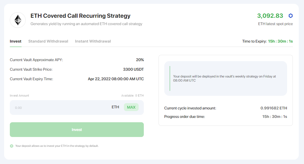The image size is (304, 164).
Task: Click the ETH currency label in input
Action: click(x=115, y=107)
